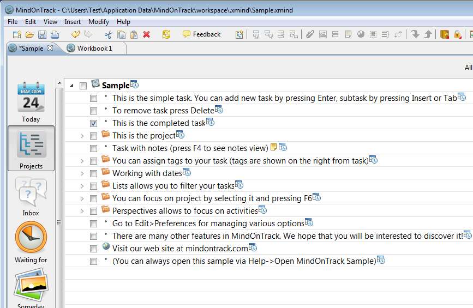
Task: Click the Save toolbar icon
Action: [42, 34]
